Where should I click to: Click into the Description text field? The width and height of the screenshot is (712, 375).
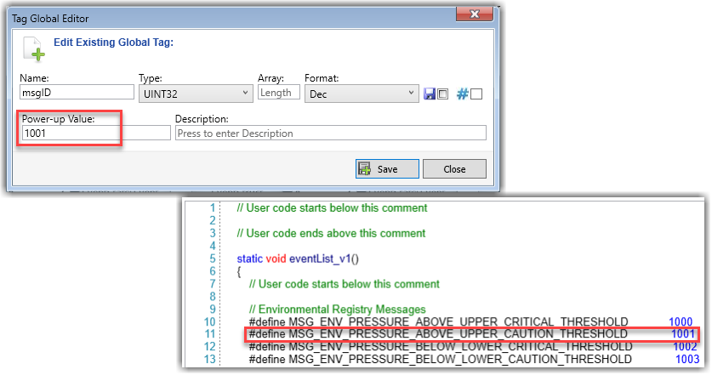(x=330, y=133)
